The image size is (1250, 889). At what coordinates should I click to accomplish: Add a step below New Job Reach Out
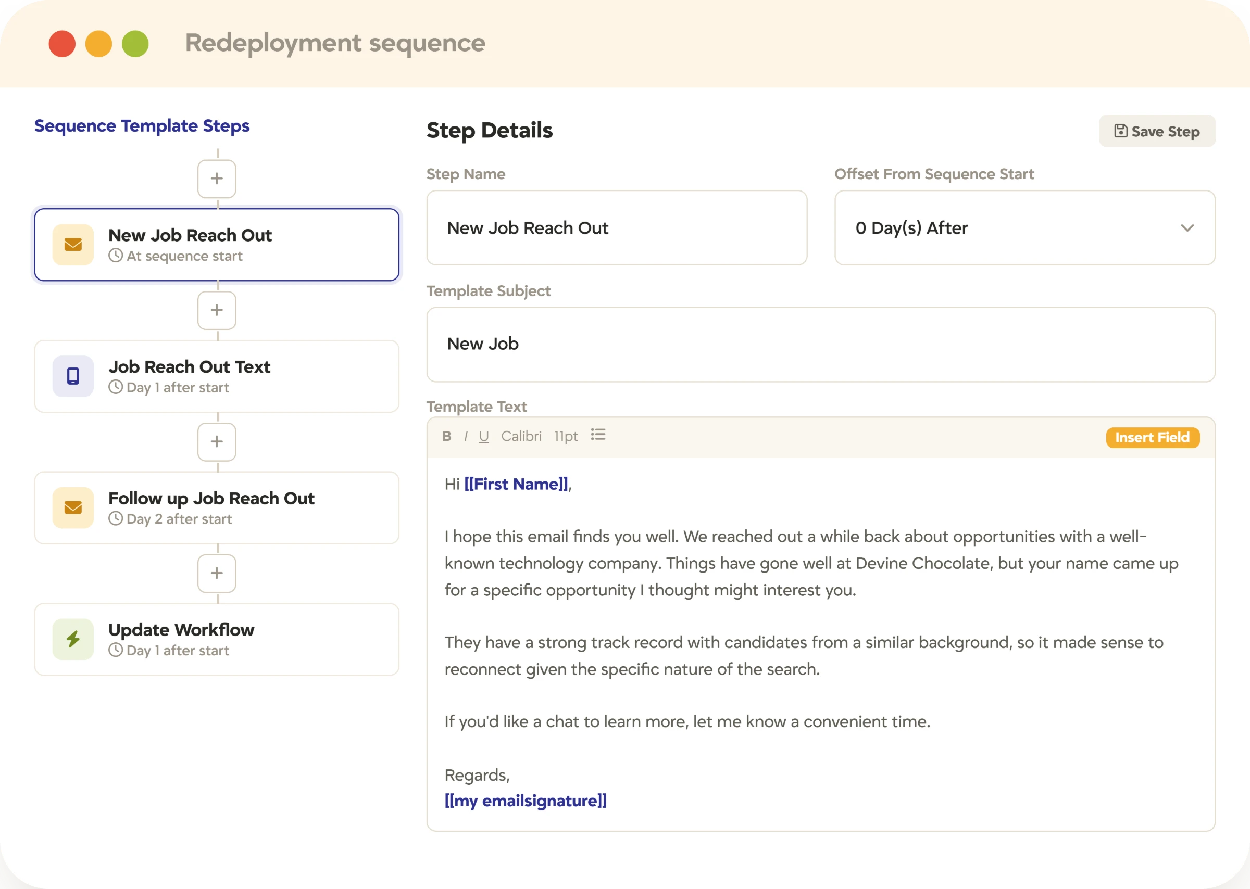click(217, 310)
